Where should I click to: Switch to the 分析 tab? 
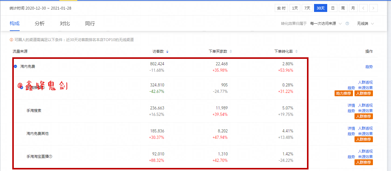40,24
